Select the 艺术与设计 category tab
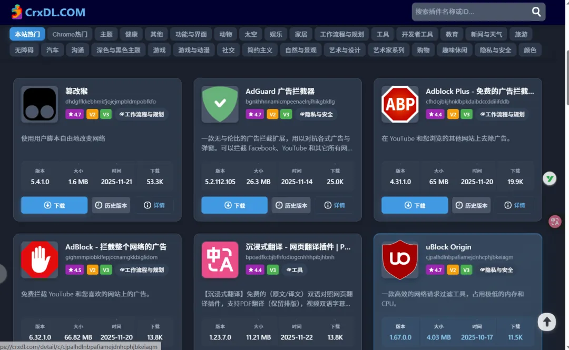 [345, 50]
